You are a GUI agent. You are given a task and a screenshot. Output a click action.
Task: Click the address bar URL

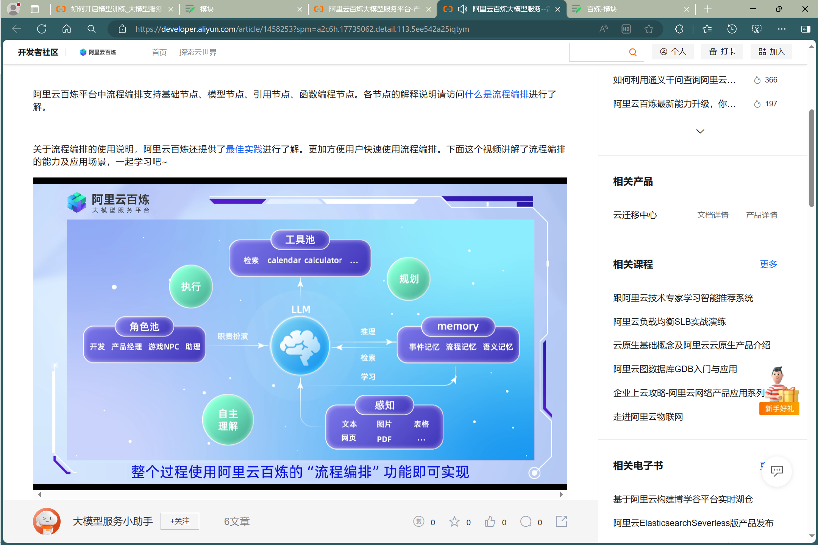click(302, 29)
